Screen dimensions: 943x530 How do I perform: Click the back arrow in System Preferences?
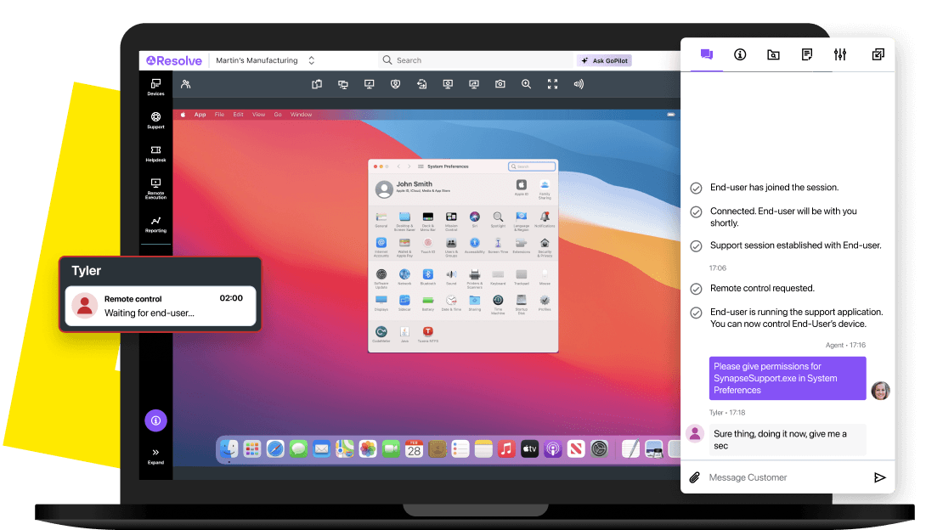(398, 166)
